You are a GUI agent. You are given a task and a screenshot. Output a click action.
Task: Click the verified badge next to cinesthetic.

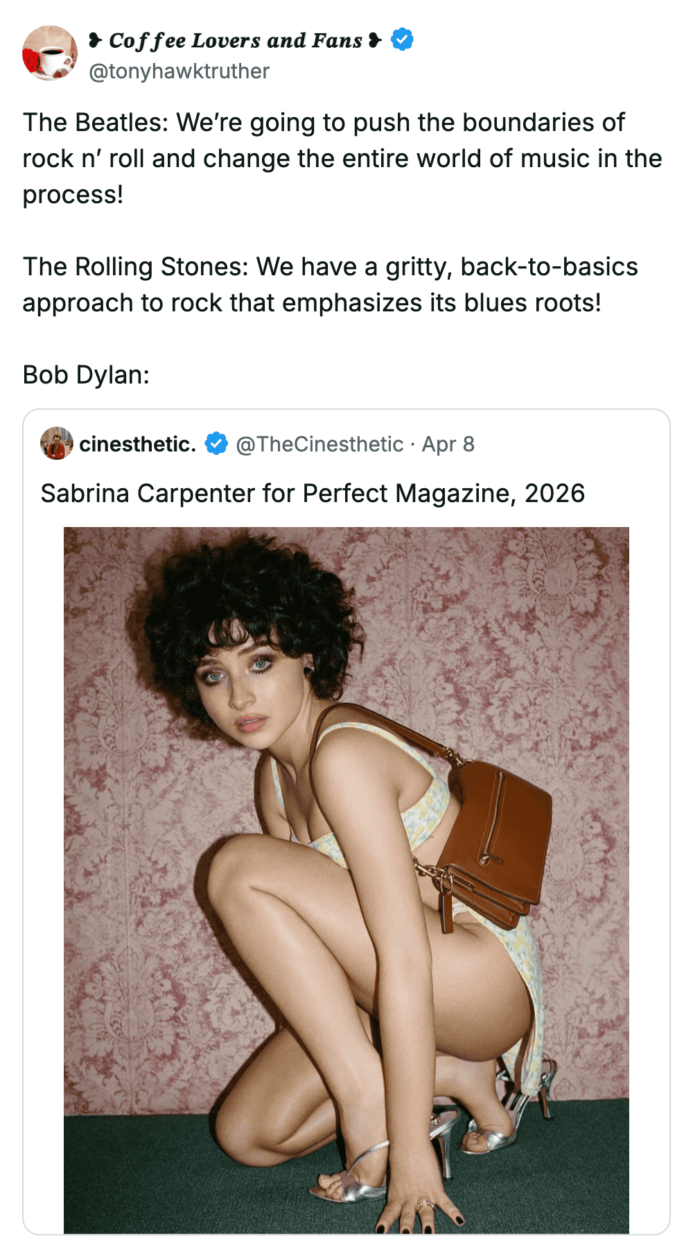tap(216, 444)
